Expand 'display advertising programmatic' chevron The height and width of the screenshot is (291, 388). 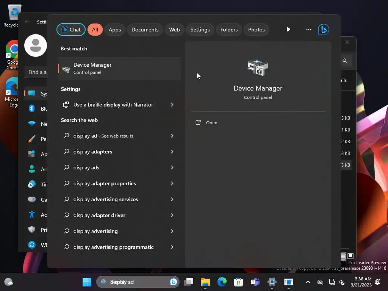pos(172,247)
